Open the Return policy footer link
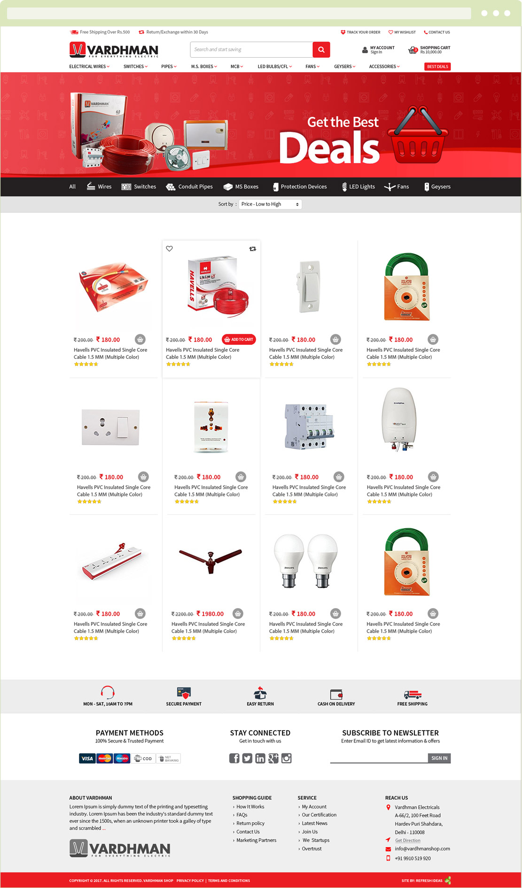 click(250, 823)
